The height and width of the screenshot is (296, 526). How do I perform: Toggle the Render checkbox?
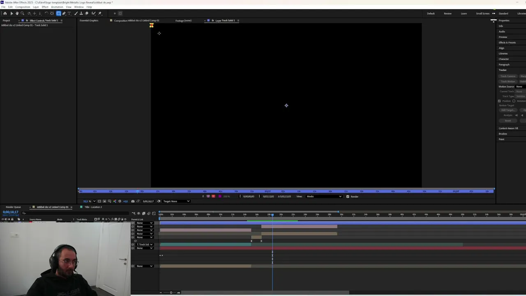(348, 197)
